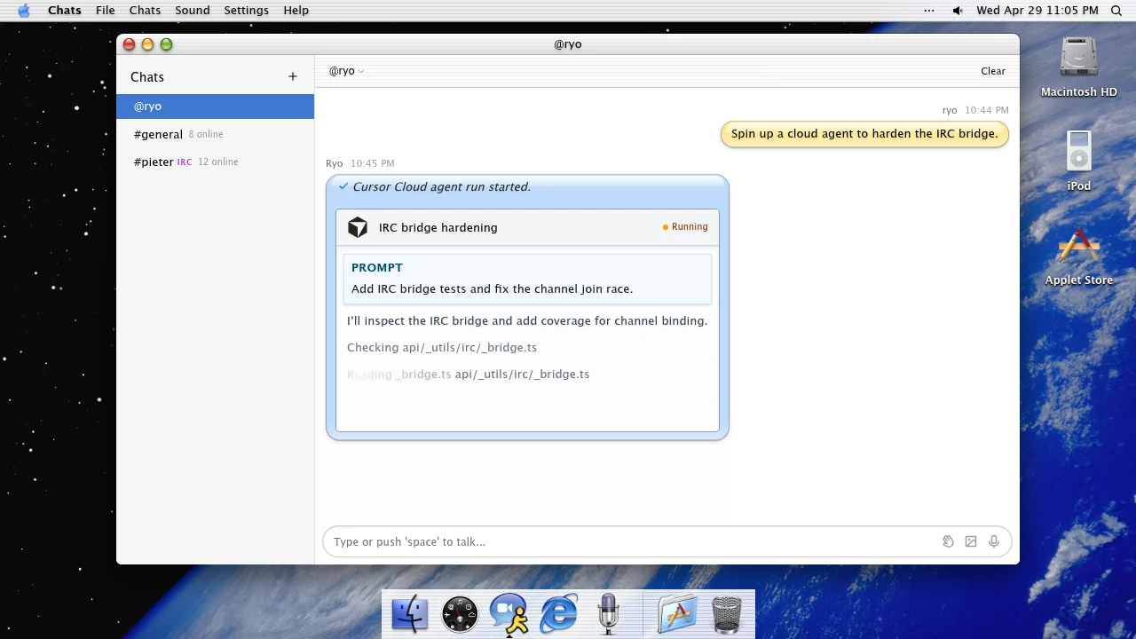Click the volume icon in menu bar
Image resolution: width=1136 pixels, height=639 pixels.
pyautogui.click(x=958, y=11)
